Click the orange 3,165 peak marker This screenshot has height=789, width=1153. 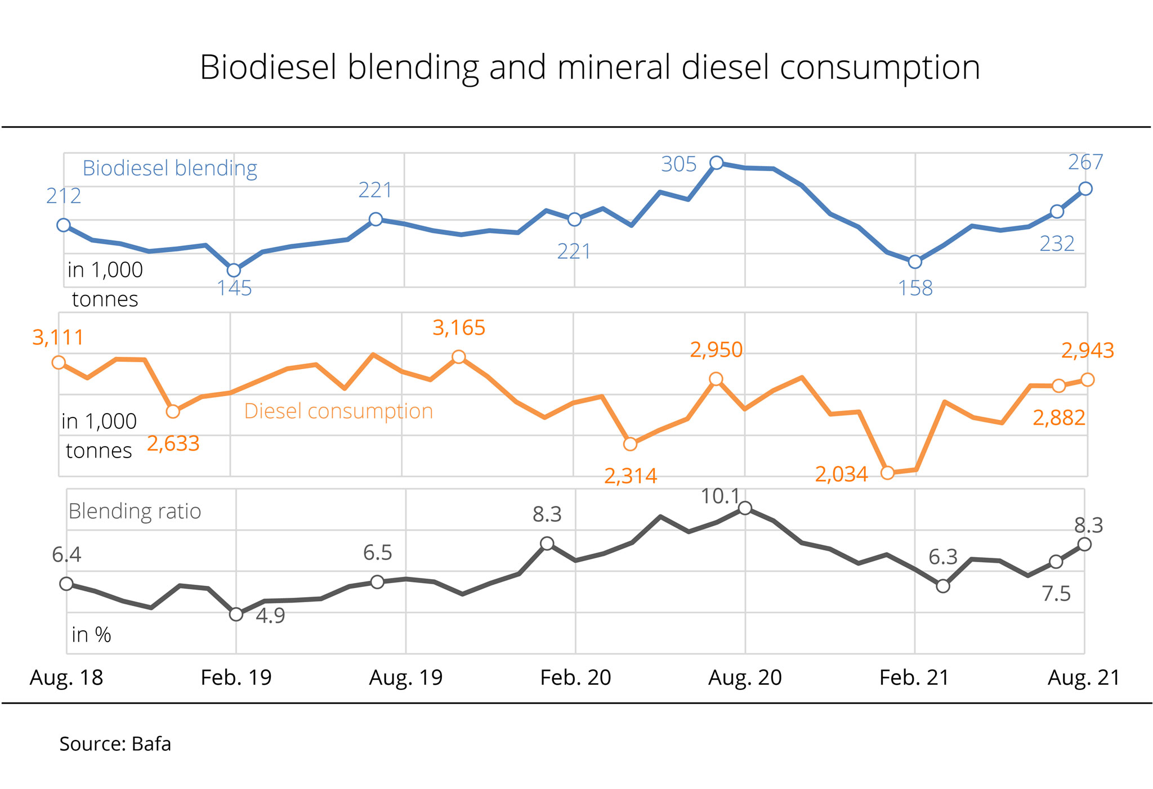[x=459, y=357]
